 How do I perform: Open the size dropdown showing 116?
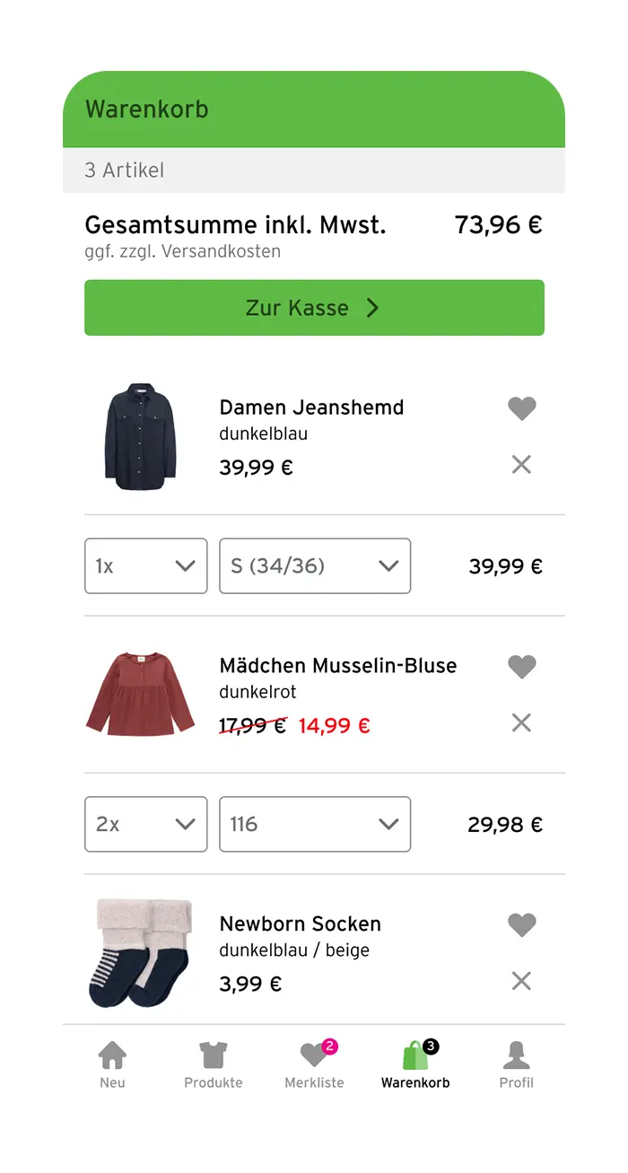click(x=315, y=824)
